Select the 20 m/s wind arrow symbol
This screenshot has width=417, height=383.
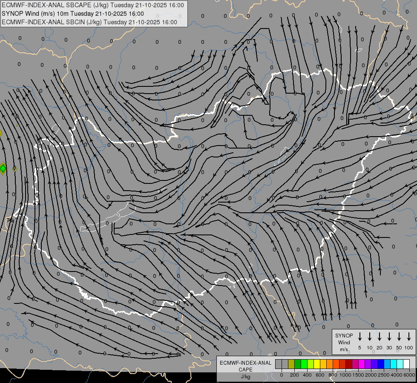tap(379, 337)
